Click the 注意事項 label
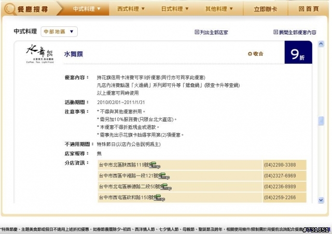The image size is (332, 234). point(77,112)
